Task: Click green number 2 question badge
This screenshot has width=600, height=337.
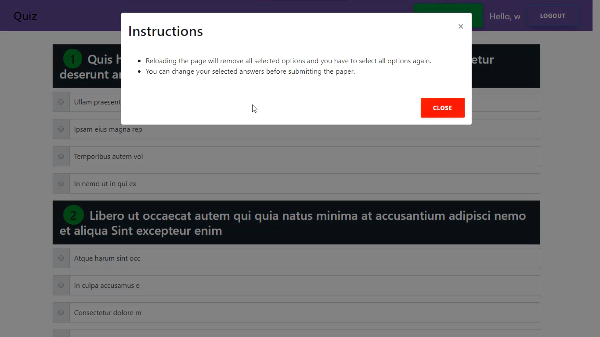Action: tap(73, 215)
